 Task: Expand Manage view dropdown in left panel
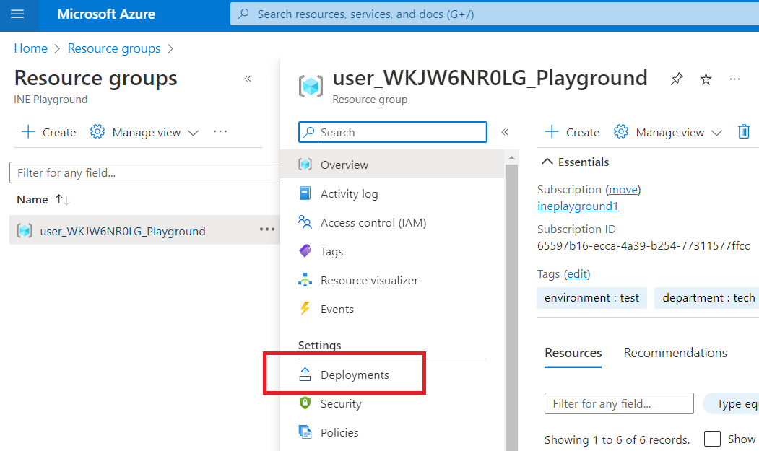pyautogui.click(x=144, y=132)
